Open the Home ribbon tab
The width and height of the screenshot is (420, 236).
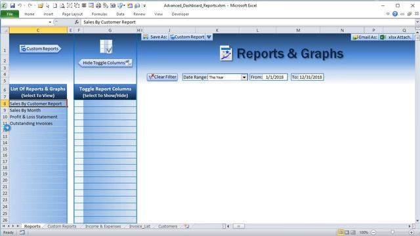point(30,14)
